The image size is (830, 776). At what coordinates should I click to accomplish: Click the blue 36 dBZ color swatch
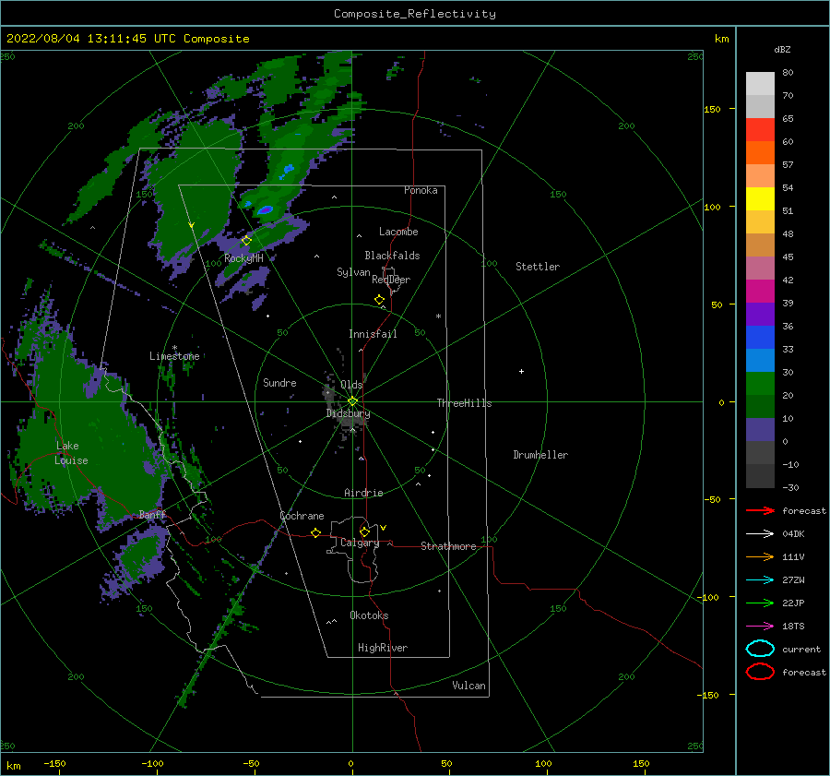[x=760, y=337]
